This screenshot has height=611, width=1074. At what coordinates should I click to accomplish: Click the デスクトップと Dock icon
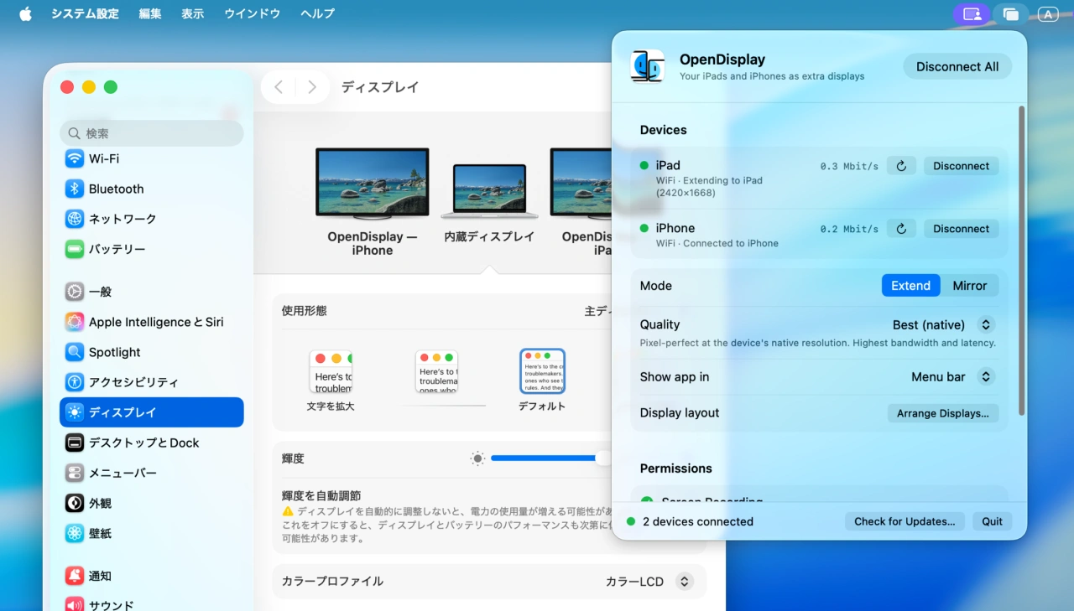[x=75, y=443]
